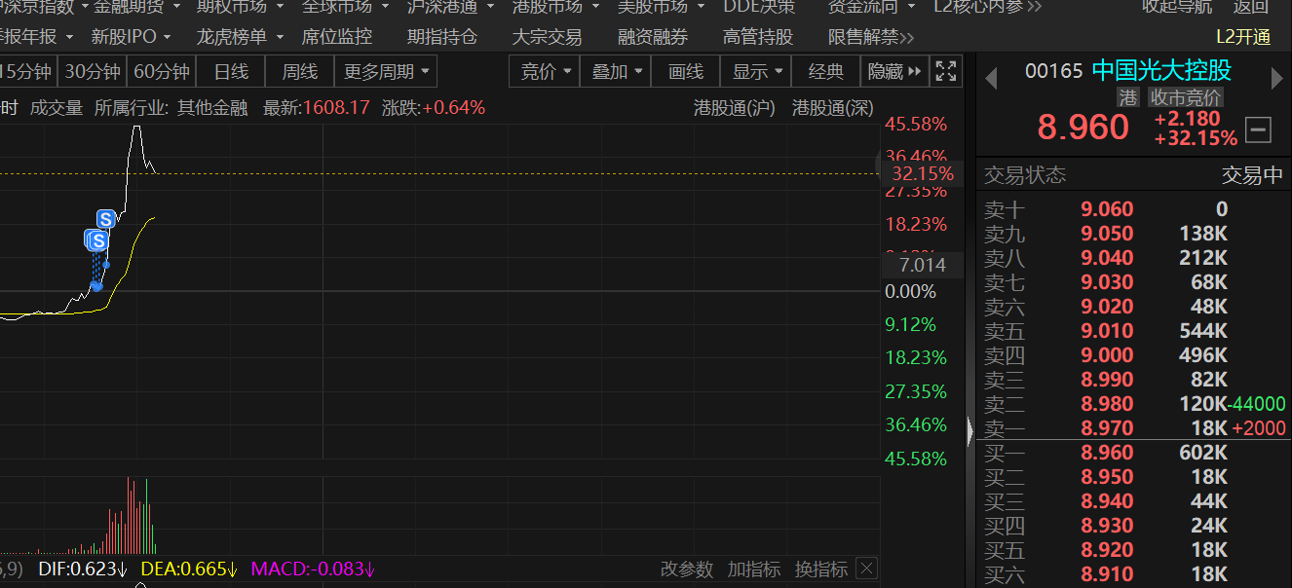Go to next stock with right arrow

click(x=1277, y=78)
